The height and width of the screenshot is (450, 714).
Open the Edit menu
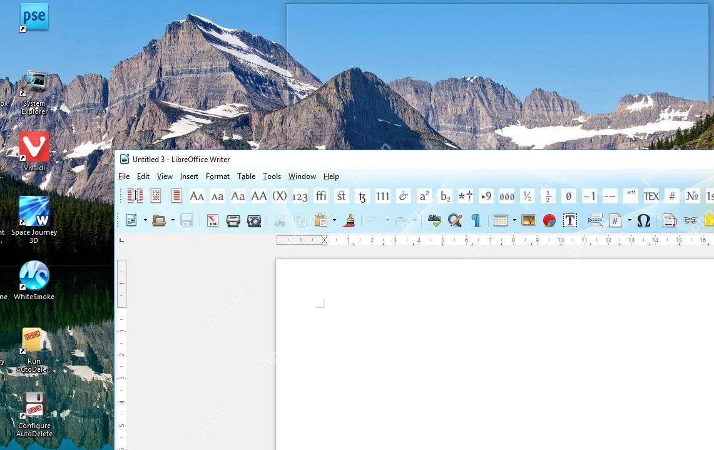pyautogui.click(x=143, y=176)
